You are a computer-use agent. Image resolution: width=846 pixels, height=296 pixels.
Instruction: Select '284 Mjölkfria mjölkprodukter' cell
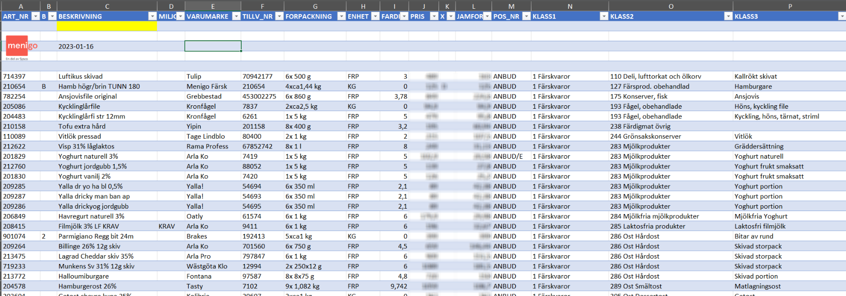click(x=671, y=216)
